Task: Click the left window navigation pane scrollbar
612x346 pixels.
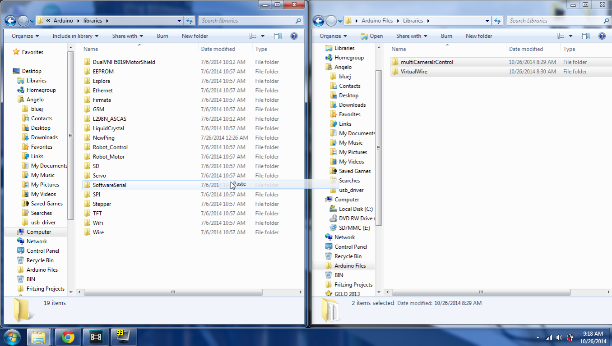Action: pos(70,136)
